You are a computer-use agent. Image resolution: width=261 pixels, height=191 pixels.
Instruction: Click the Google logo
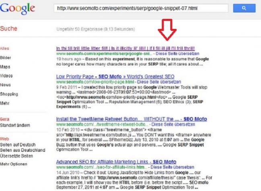coord(17,8)
